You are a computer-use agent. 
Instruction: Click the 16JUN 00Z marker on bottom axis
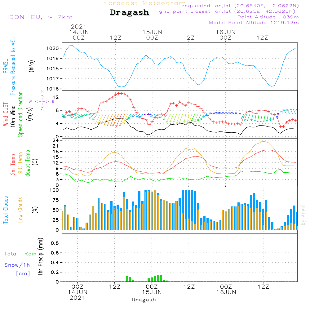tap(226, 290)
